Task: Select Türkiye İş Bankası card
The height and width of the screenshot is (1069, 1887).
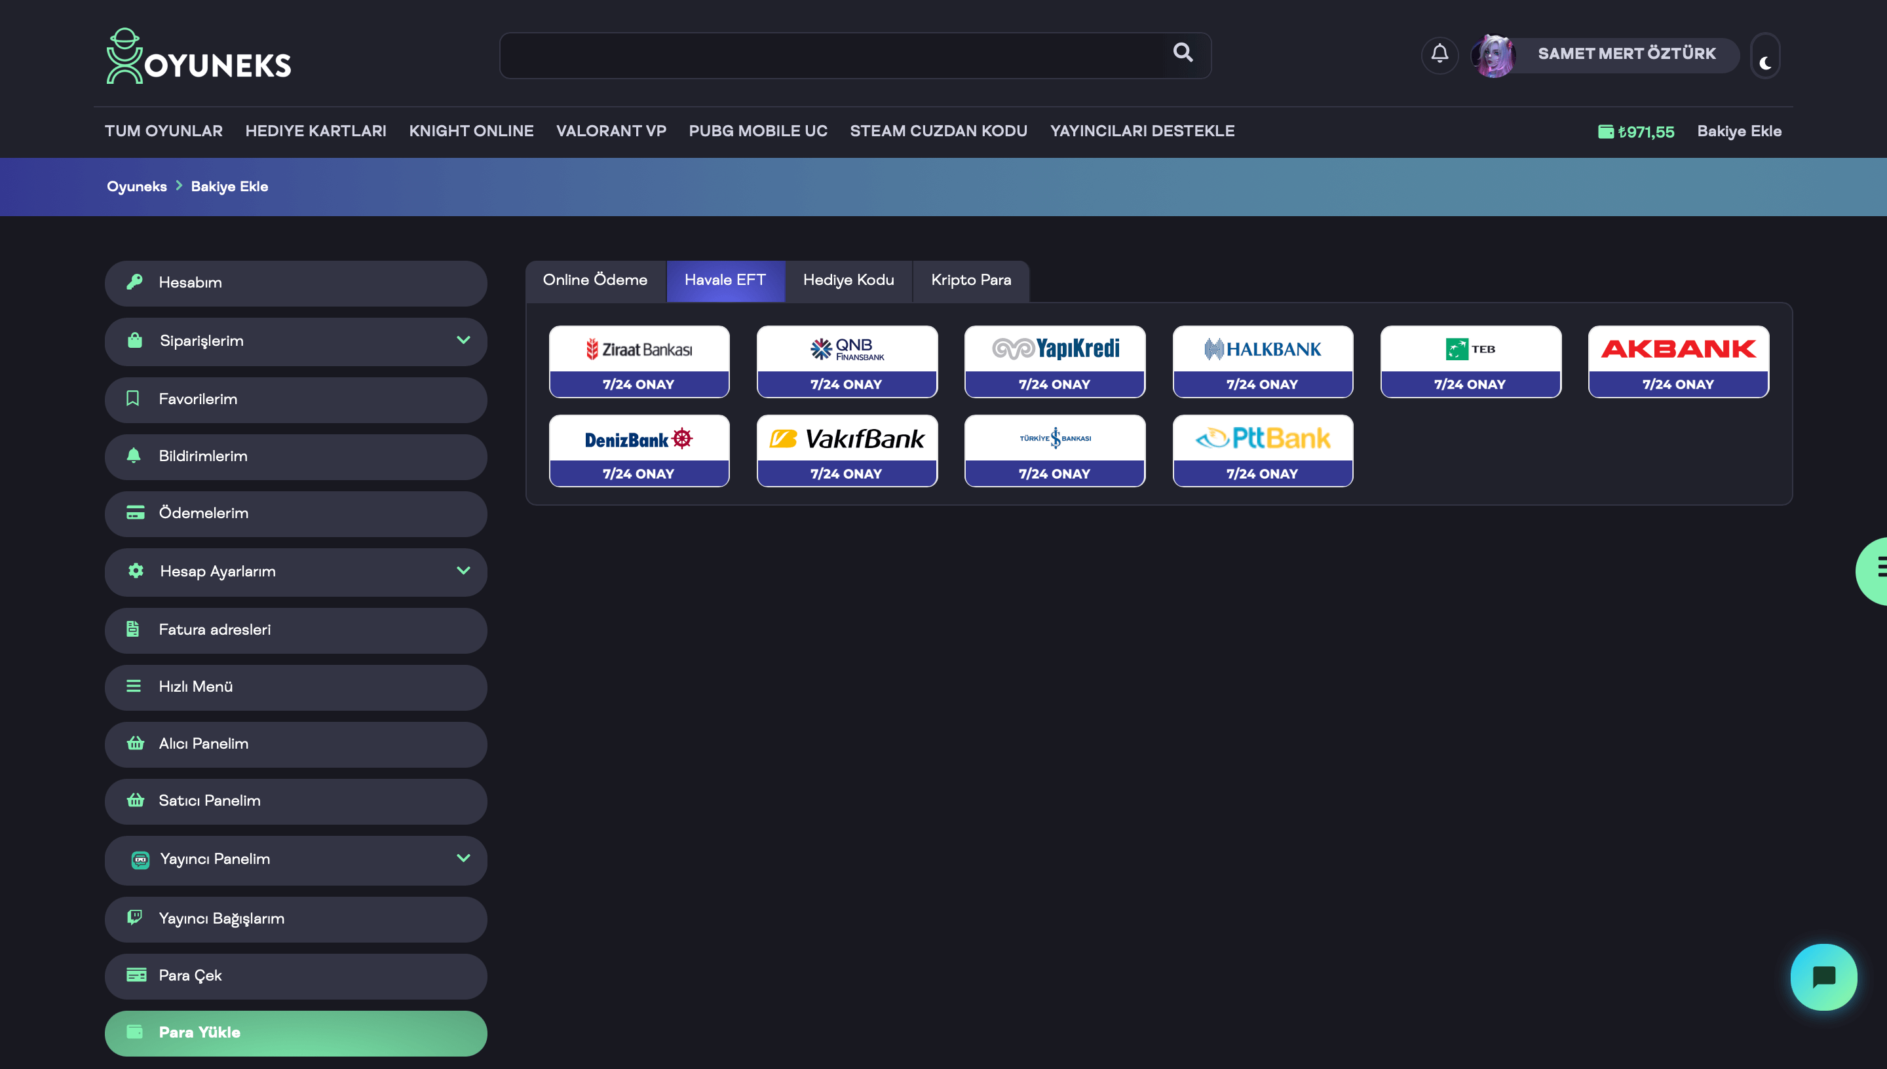Action: click(x=1054, y=451)
